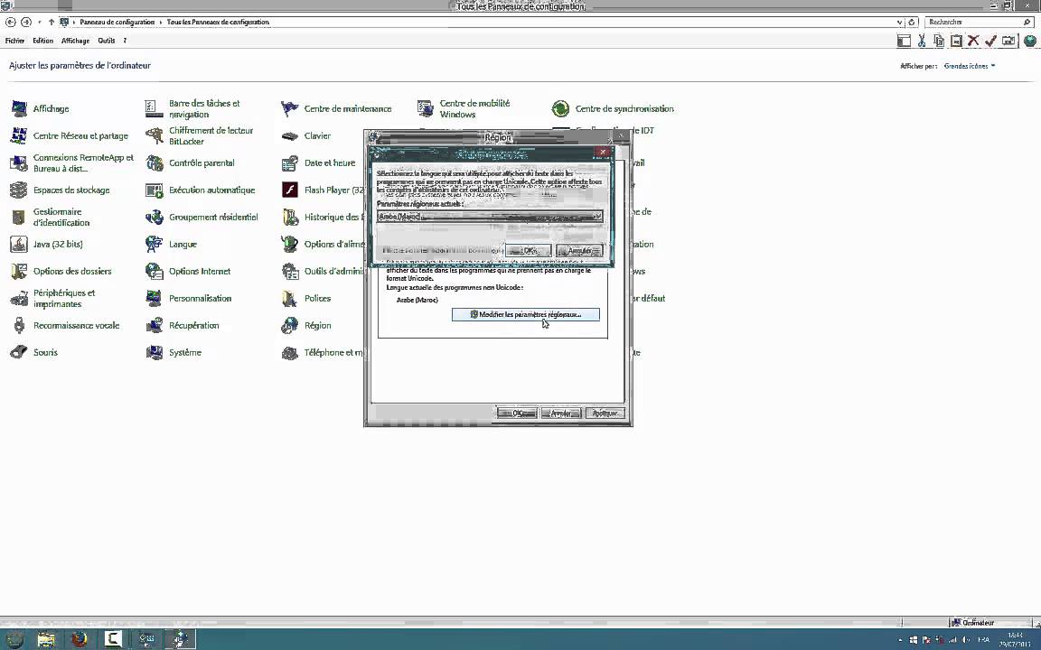
Task: Click Tous les Panneaux de configuration breadcrumb
Action: pos(218,23)
